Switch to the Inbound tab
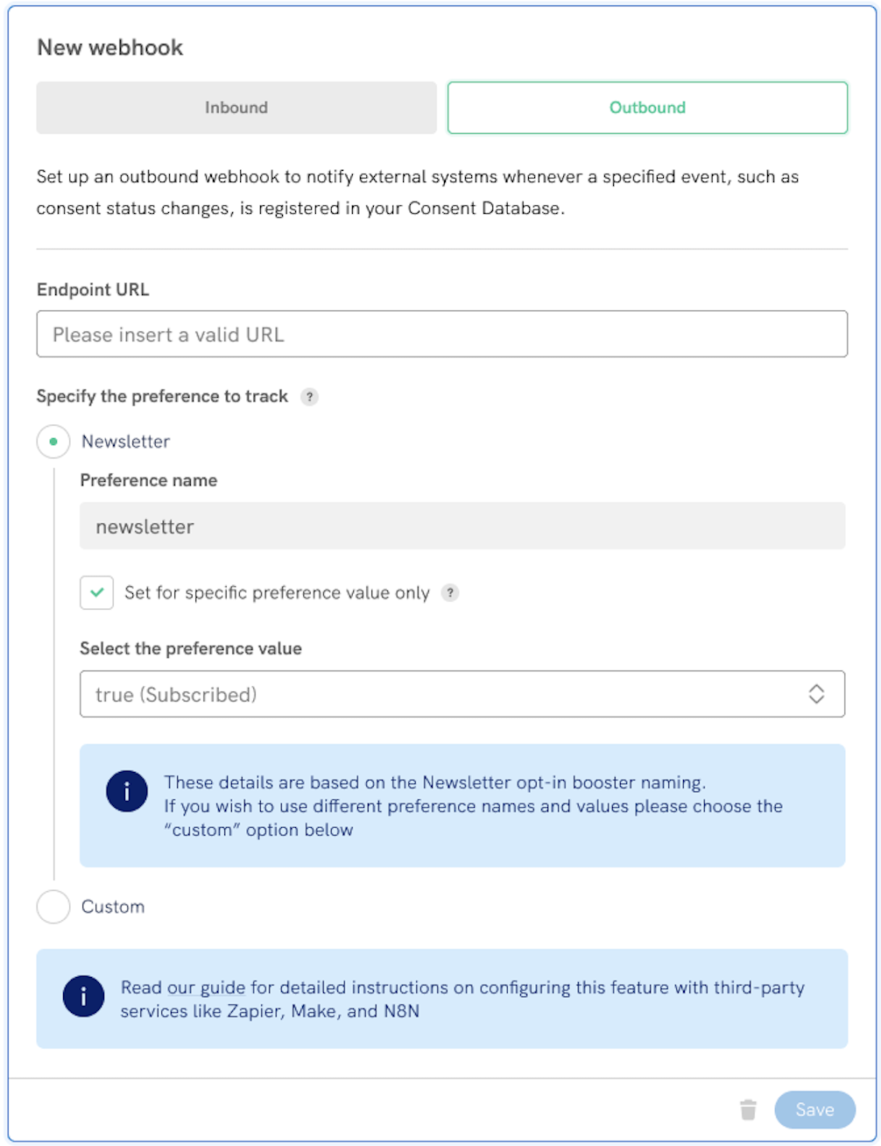The image size is (881, 1146). [x=236, y=107]
